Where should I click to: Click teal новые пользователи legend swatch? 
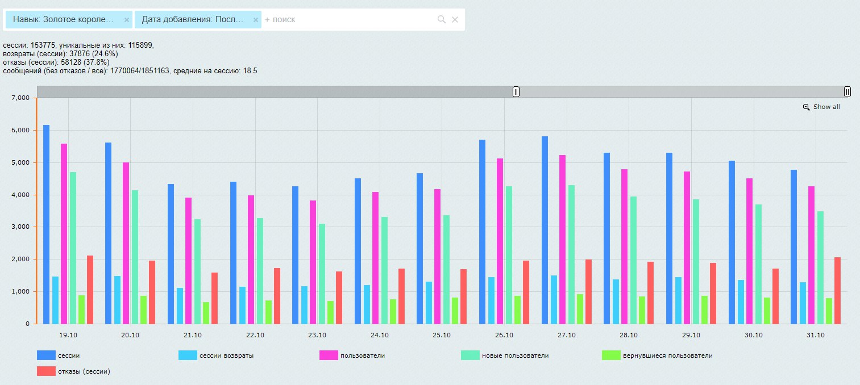pos(470,355)
